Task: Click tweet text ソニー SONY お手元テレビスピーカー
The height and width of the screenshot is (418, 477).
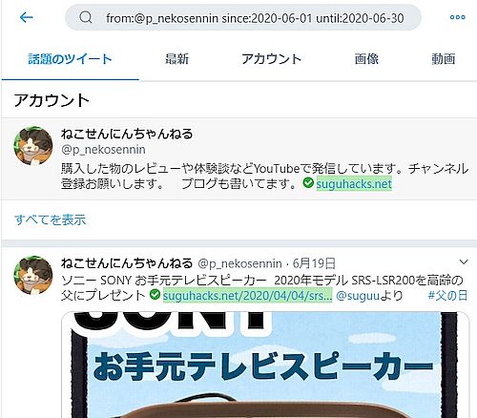Action: point(164,281)
